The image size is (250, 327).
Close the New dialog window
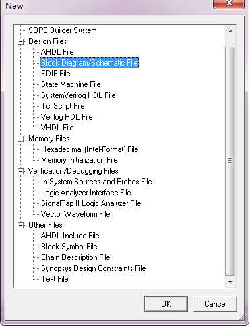pos(229,3)
